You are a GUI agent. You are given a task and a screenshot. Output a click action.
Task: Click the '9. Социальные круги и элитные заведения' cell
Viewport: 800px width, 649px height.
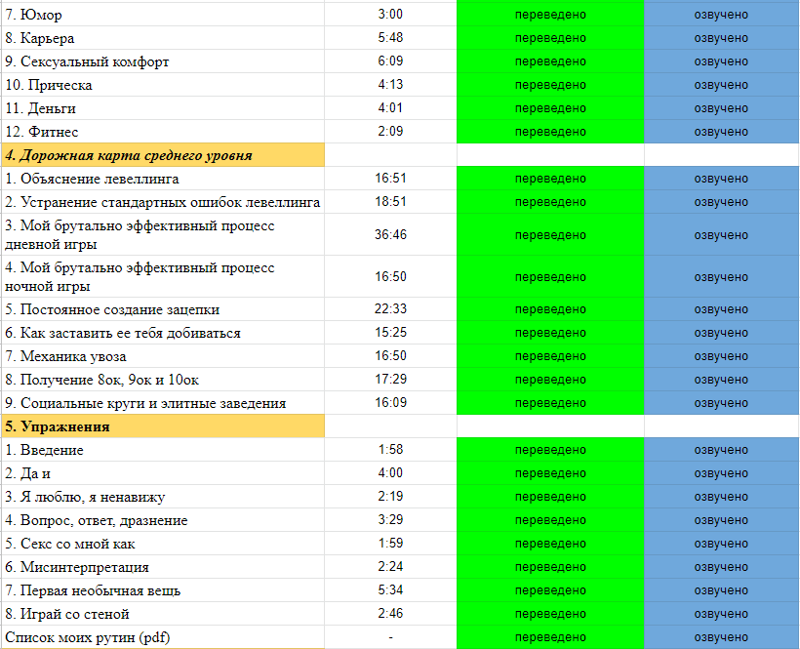pyautogui.click(x=162, y=403)
